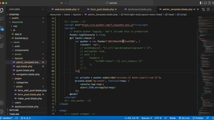214x120 pixels.
Task: Change the 'Blade' language mode
Action: pos(173,118)
